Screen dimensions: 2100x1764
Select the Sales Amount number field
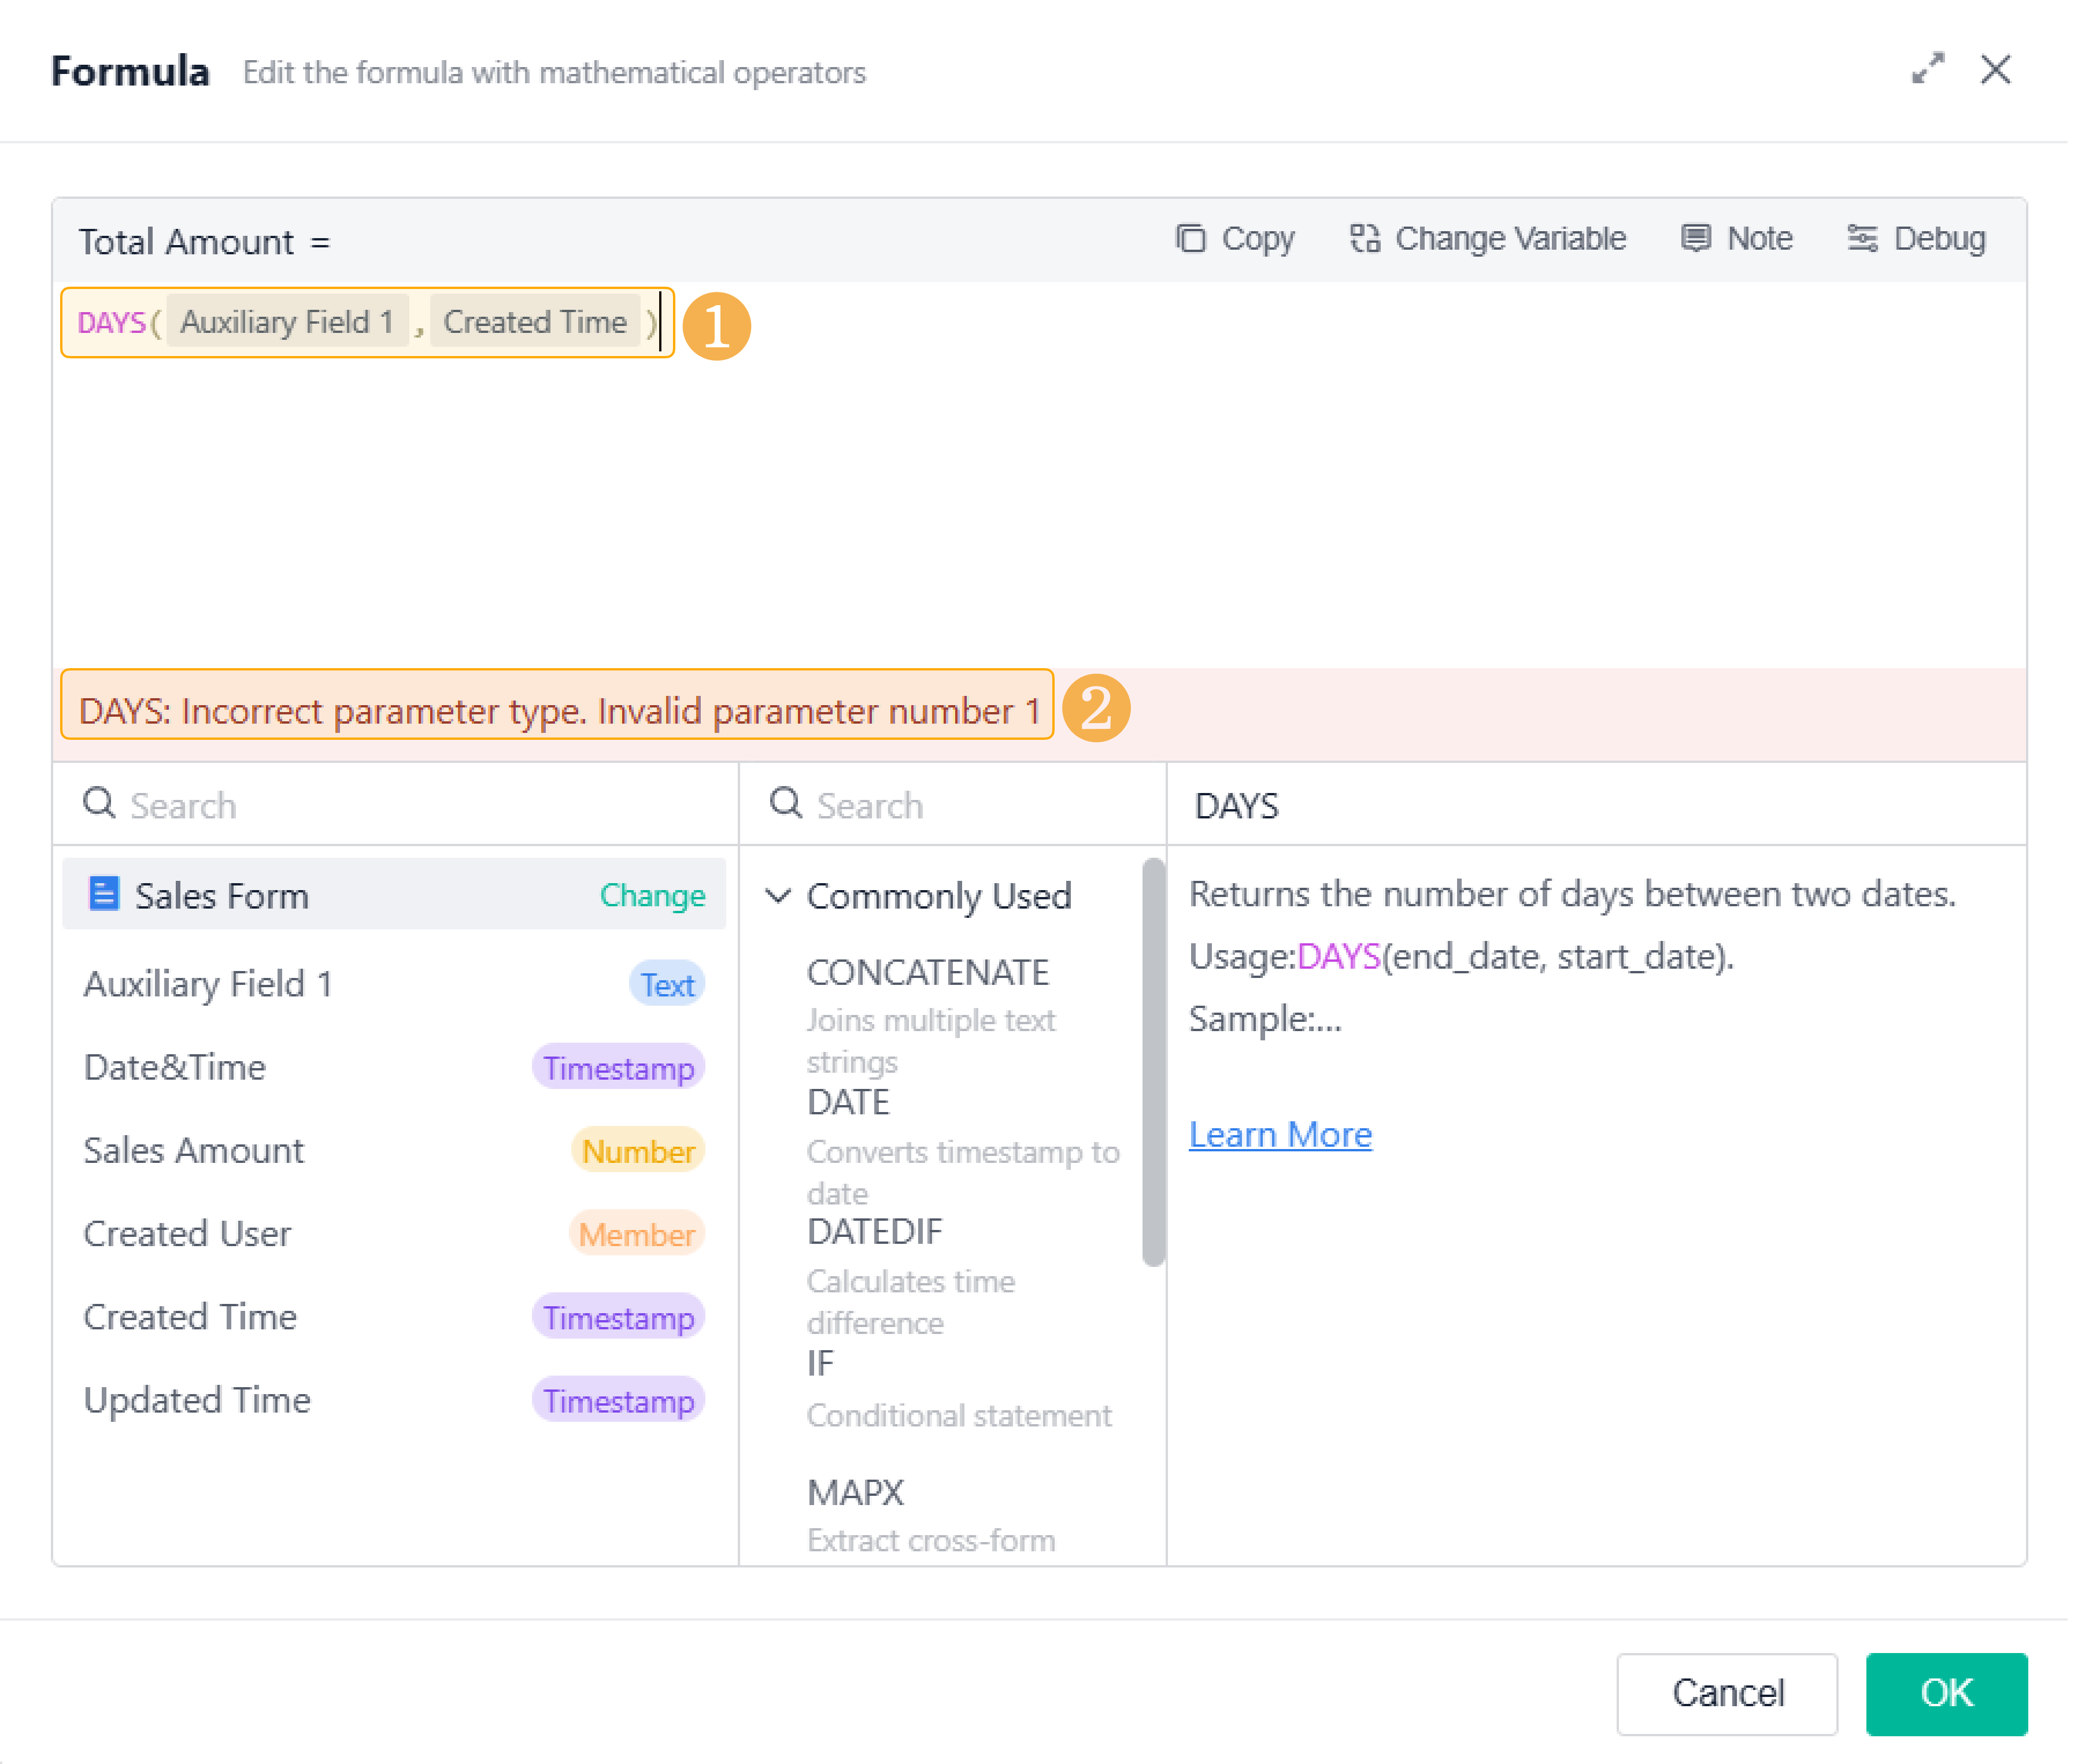(x=193, y=1150)
